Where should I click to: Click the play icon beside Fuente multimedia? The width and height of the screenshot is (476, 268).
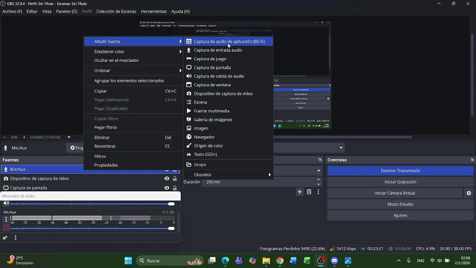point(189,111)
